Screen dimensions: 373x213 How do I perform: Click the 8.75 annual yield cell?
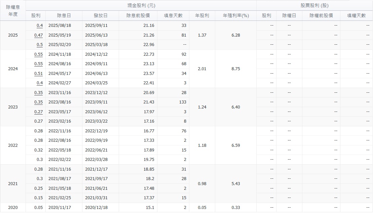(236, 69)
